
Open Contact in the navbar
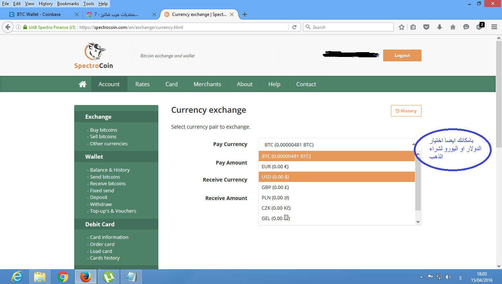(306, 84)
